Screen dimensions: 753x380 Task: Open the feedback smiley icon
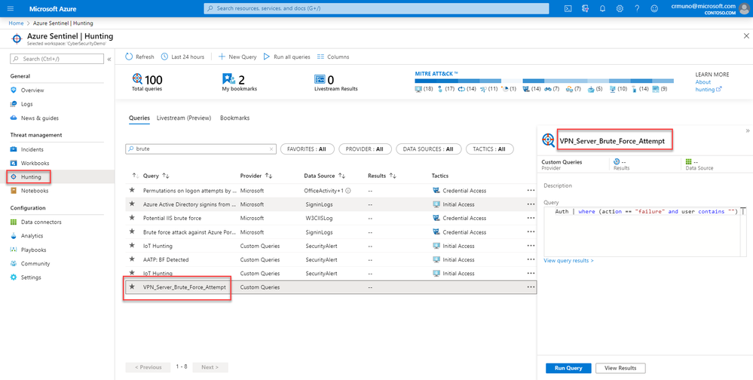tap(654, 8)
